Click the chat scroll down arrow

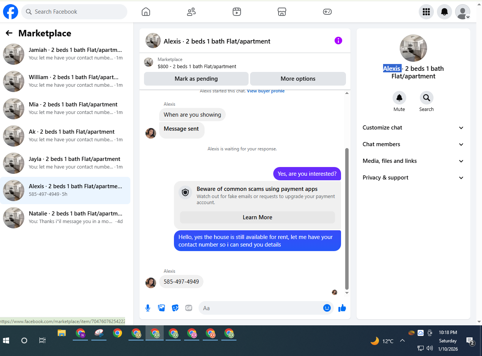click(x=347, y=293)
